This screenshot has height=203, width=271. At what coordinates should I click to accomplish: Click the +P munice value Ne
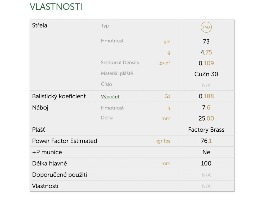(x=206, y=152)
